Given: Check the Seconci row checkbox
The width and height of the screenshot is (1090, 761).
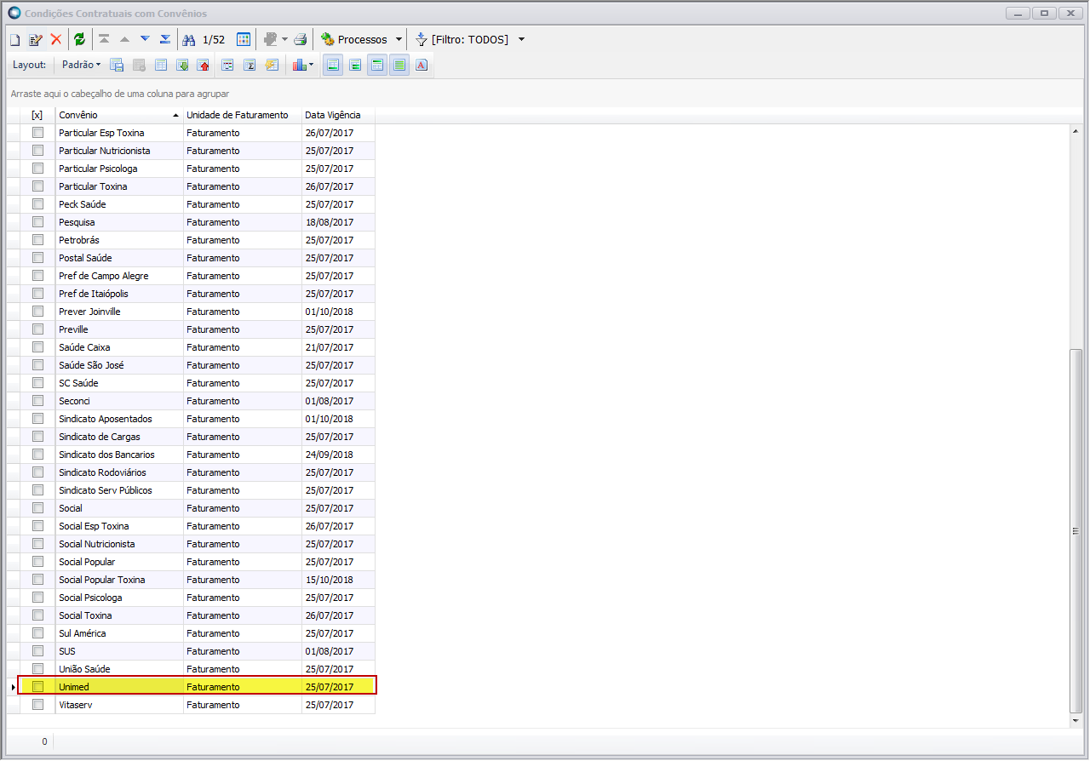Looking at the screenshot, I should click(x=37, y=401).
